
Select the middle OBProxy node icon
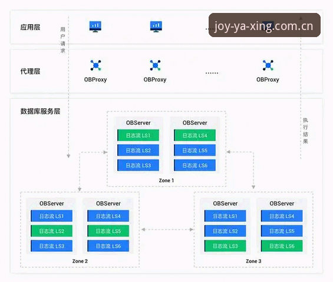155,65
